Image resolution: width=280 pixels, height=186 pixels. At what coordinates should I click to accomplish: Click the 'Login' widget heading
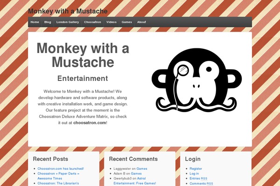pos(193,159)
